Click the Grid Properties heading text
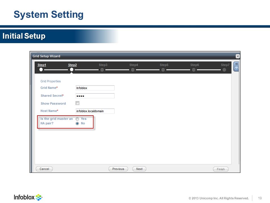The width and height of the screenshot is (270, 203). 50,81
